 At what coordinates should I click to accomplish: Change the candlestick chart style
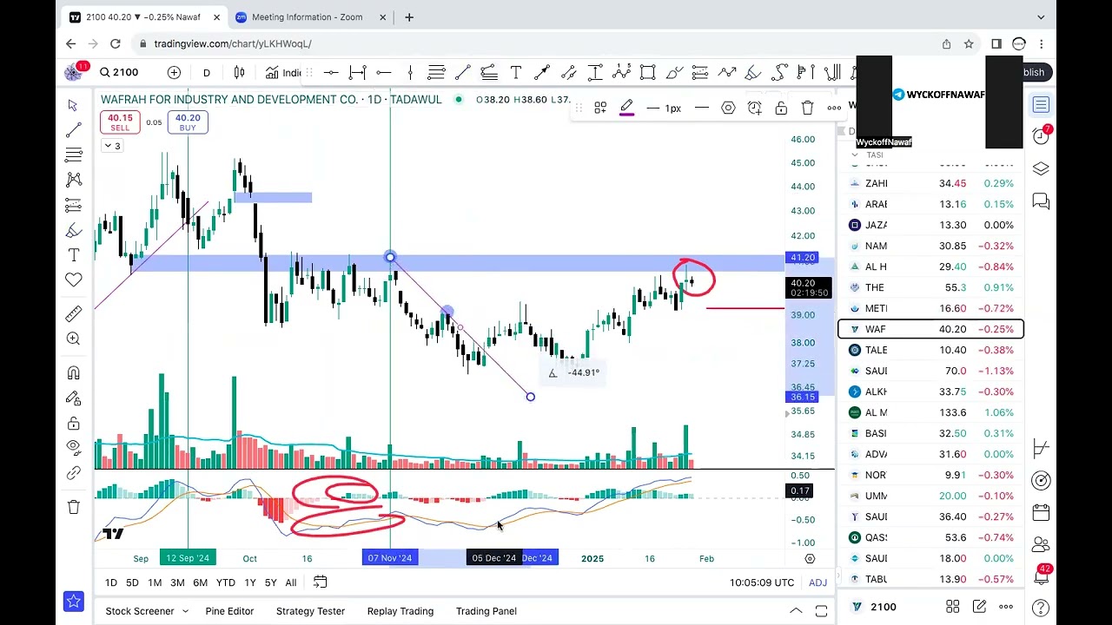(239, 72)
